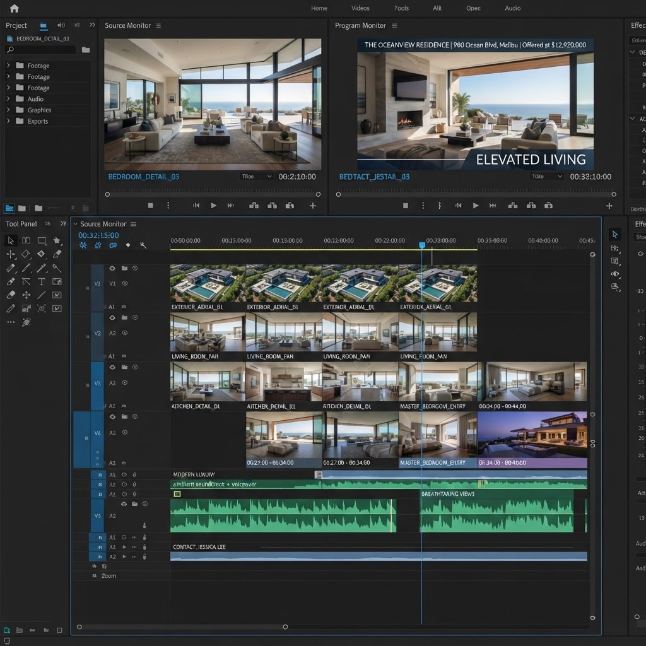Viewport: 646px width, 646px height.
Task: Step forward one frame in Source Monitor
Action: [231, 205]
